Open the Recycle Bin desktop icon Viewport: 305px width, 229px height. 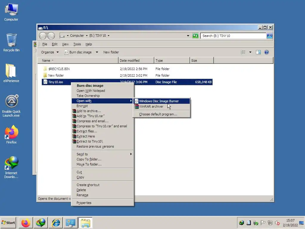click(11, 43)
